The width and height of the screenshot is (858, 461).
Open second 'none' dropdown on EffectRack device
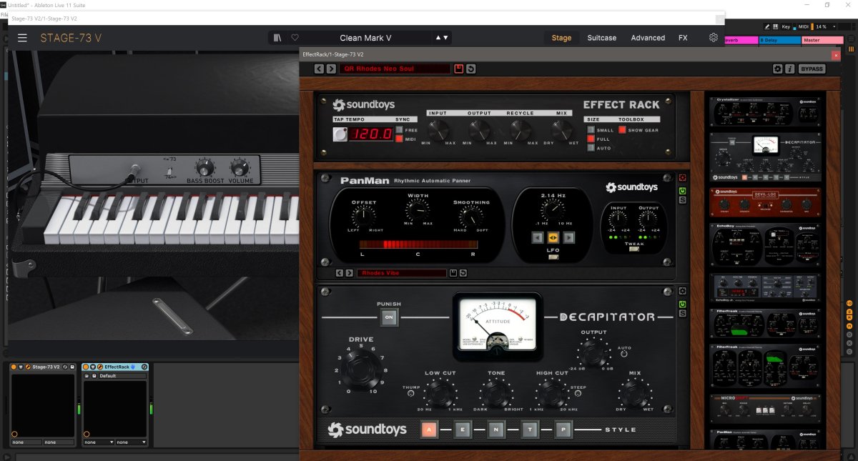(131, 442)
